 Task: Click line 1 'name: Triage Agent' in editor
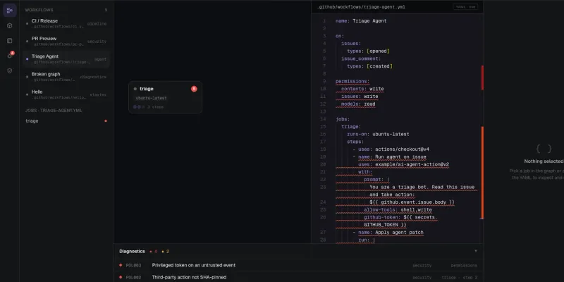[x=361, y=21]
